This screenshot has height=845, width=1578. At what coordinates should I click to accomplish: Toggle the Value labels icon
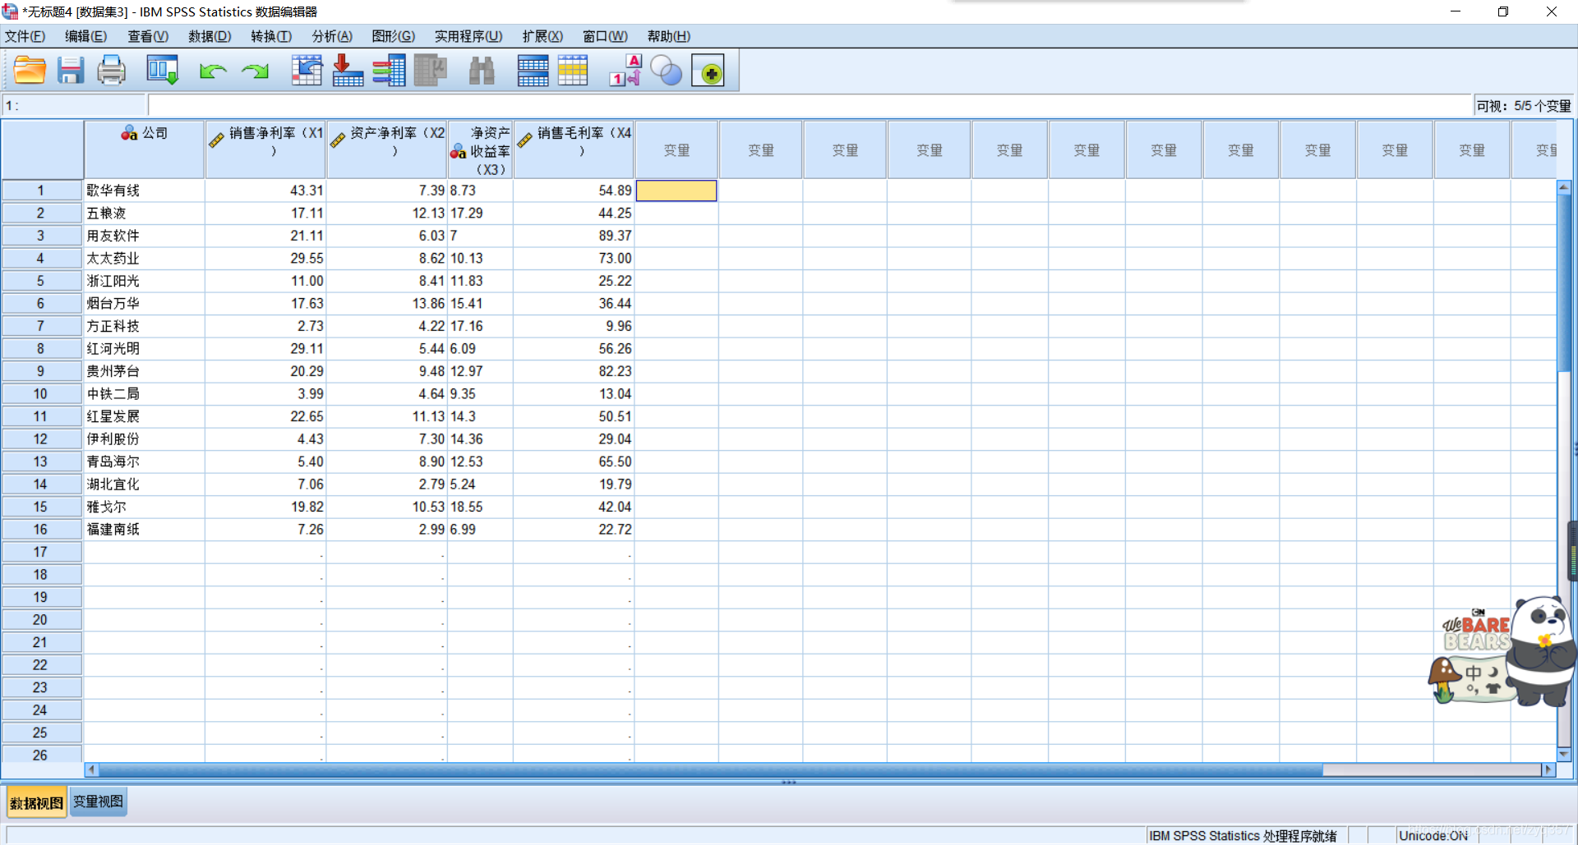coord(625,71)
